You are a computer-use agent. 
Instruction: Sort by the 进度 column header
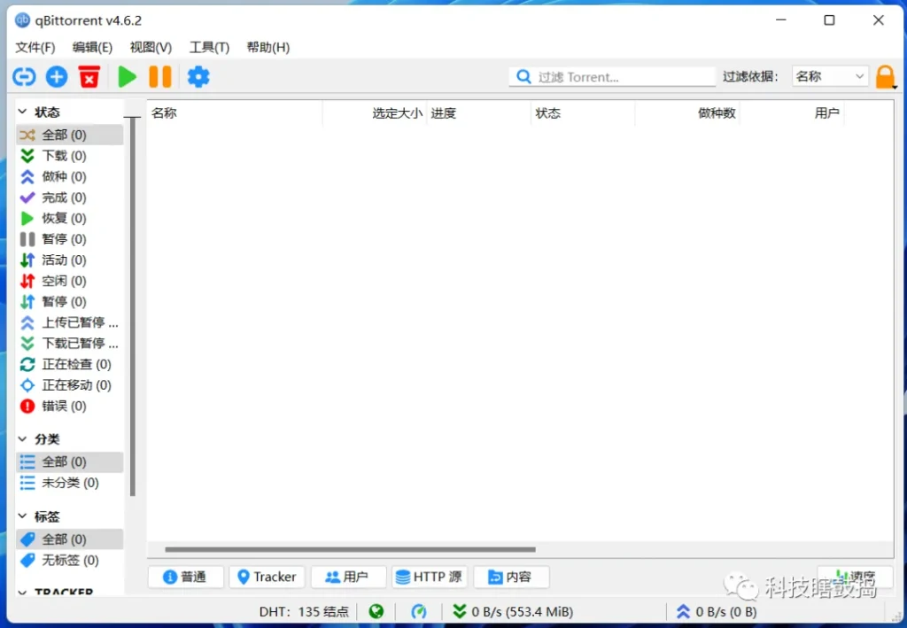coord(479,112)
